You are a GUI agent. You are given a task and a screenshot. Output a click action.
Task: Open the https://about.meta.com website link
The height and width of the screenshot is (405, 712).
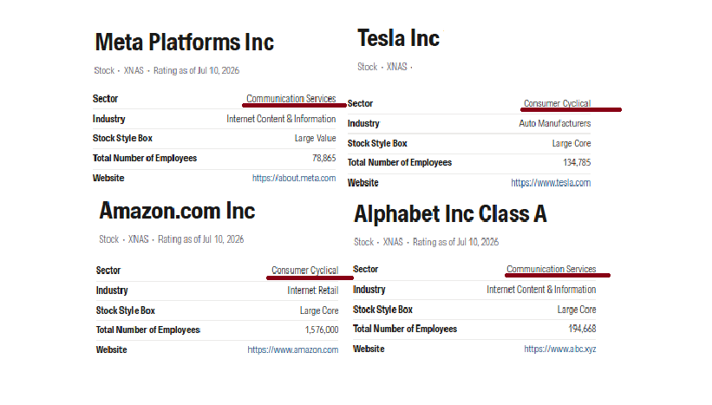(x=294, y=178)
